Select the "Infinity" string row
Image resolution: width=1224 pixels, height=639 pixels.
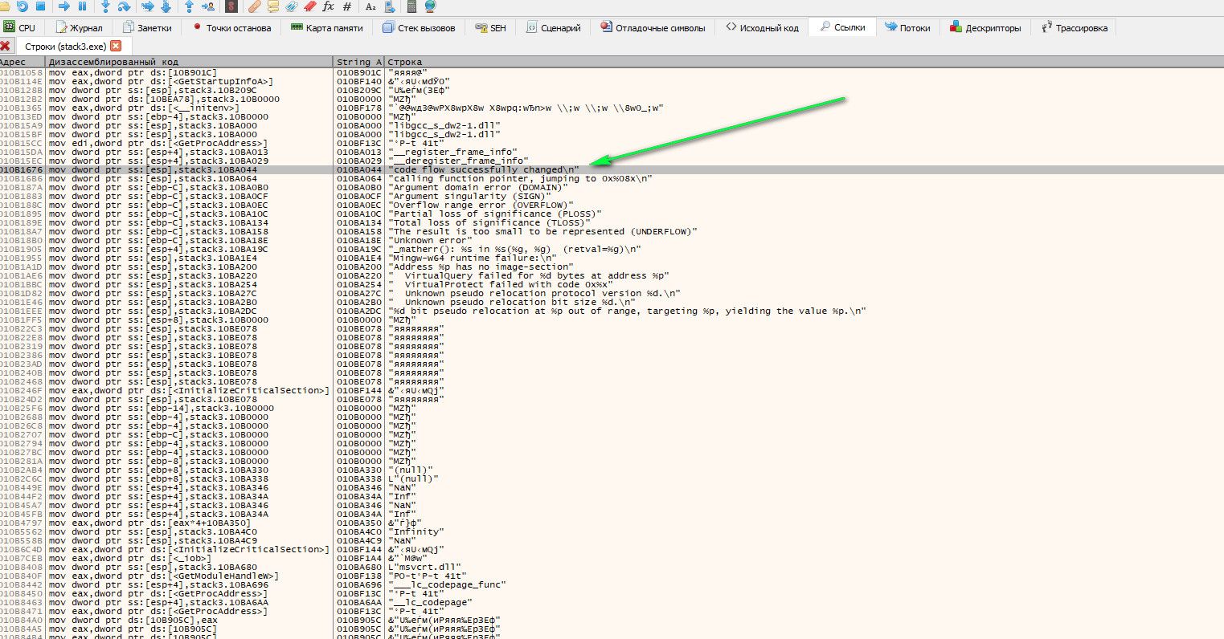[612, 532]
